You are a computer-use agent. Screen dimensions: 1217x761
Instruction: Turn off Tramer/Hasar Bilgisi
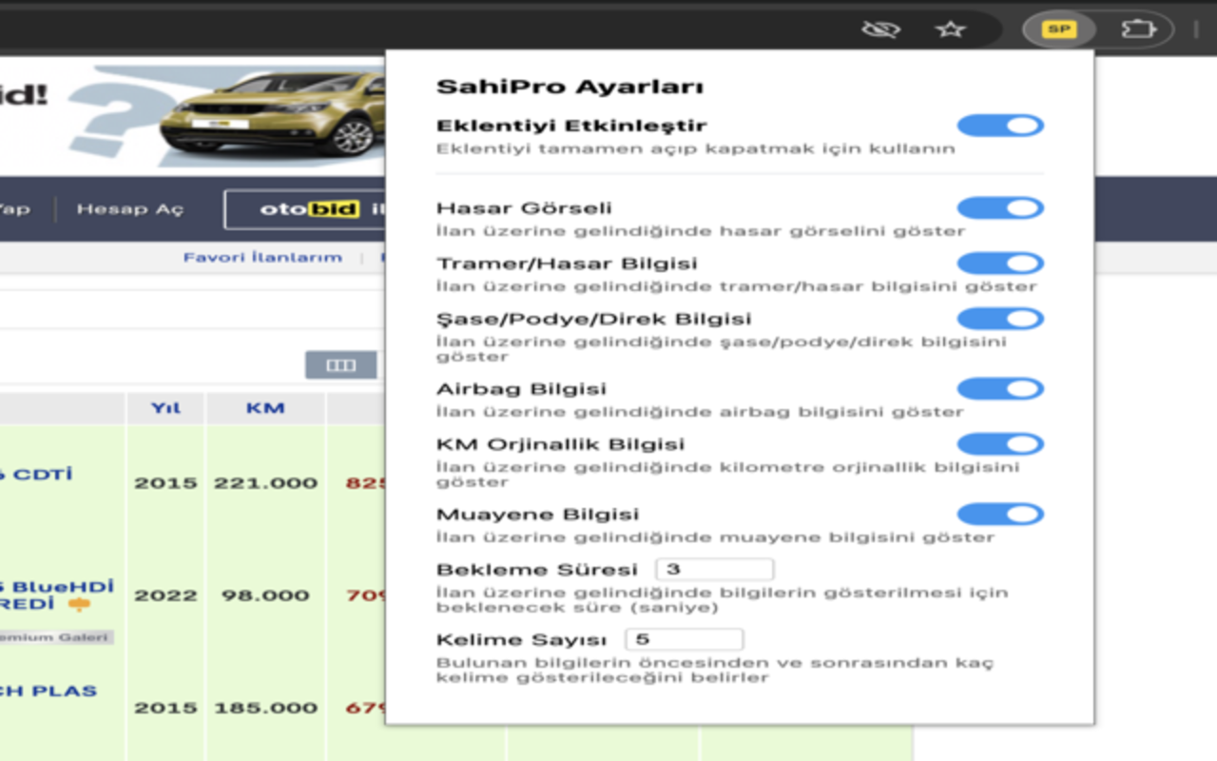click(x=1000, y=263)
